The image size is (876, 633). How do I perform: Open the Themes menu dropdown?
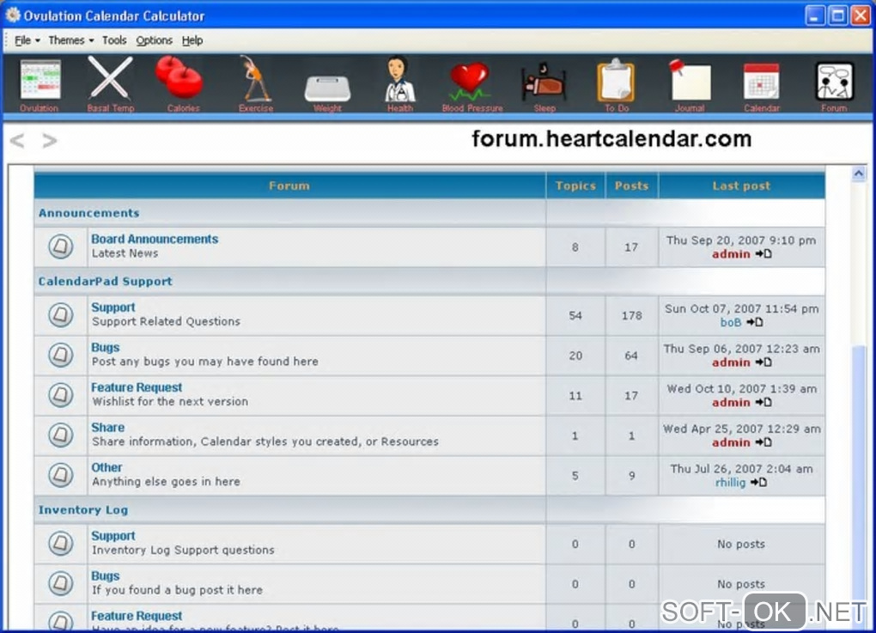click(x=71, y=40)
